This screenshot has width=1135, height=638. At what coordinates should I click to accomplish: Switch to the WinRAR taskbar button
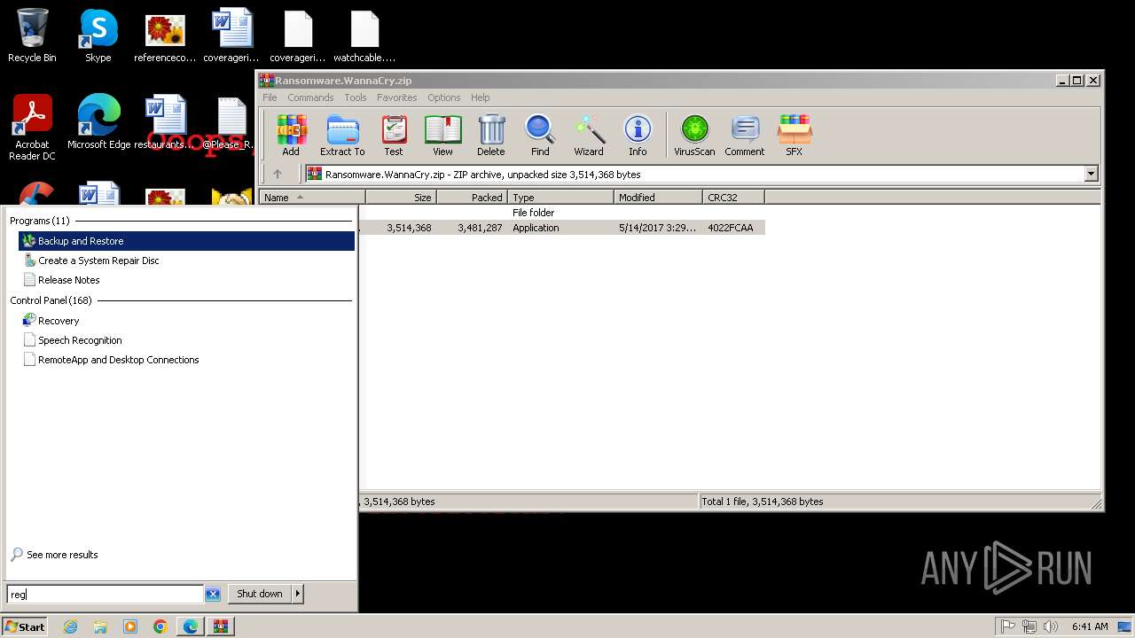tap(221, 626)
